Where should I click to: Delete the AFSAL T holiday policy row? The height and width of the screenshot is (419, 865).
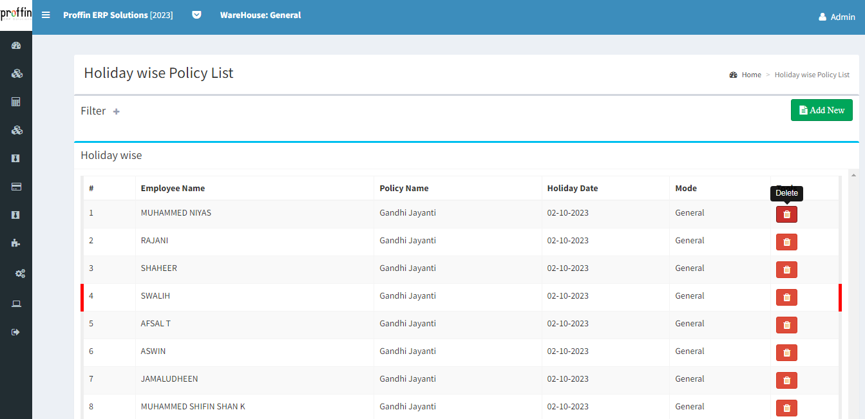click(x=786, y=325)
